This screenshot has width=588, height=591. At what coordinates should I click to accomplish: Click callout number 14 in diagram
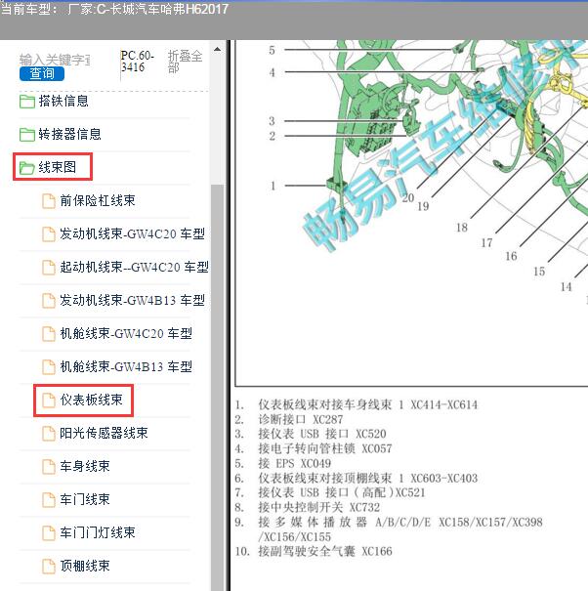[x=567, y=287]
